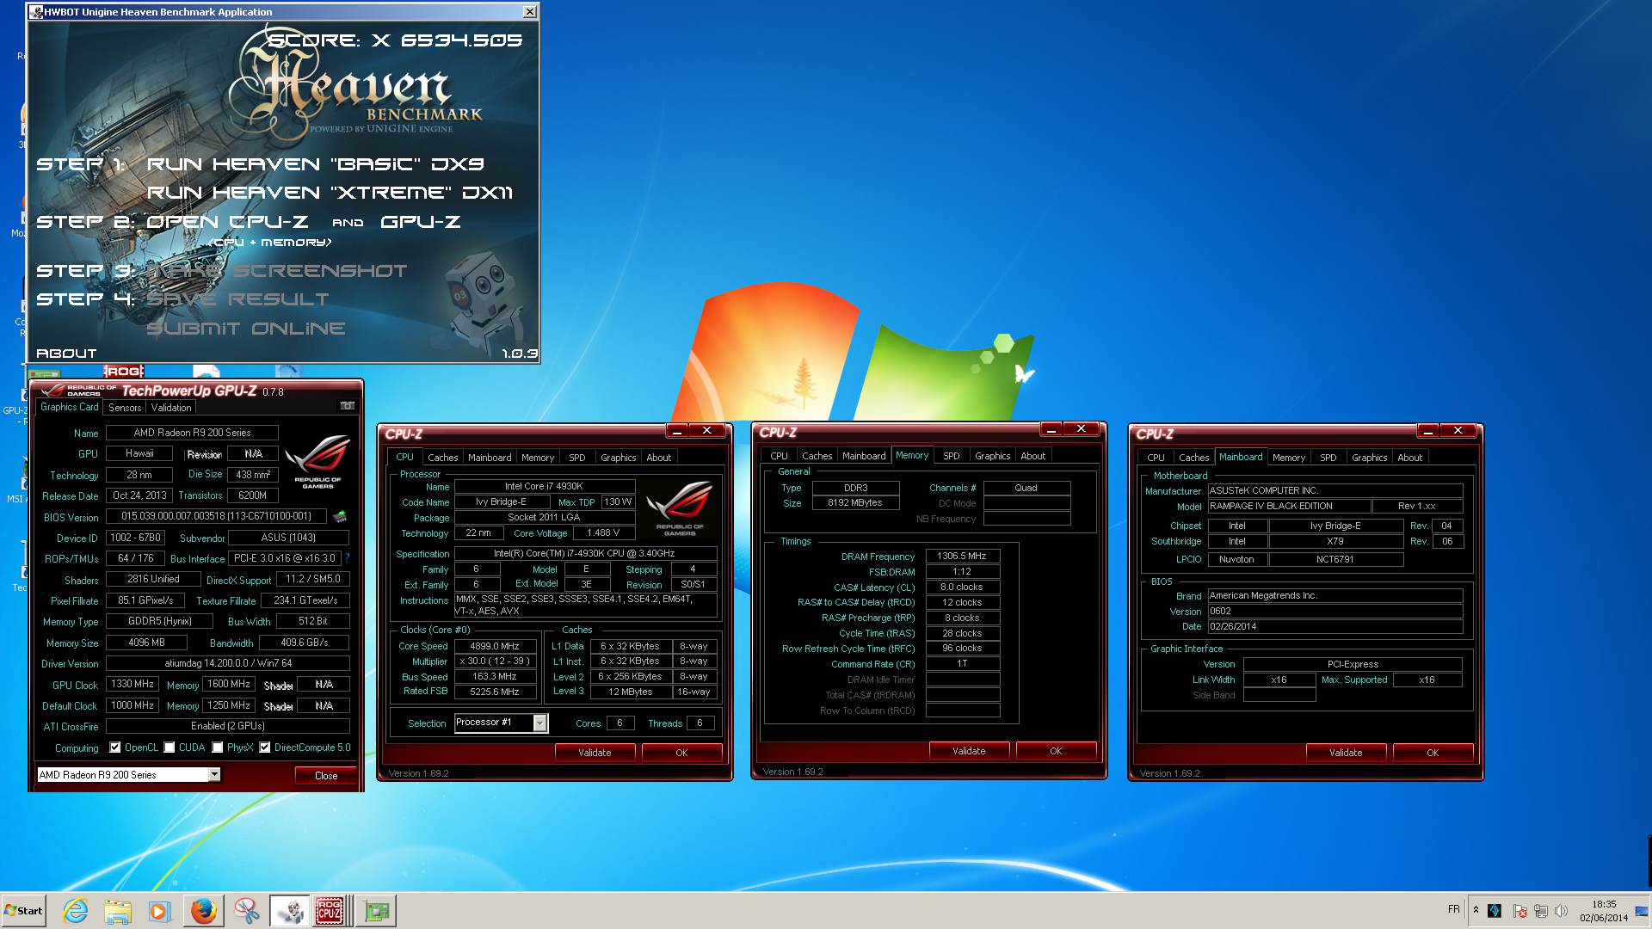Click Make Screenshot in Heaven benchmark
1652x929 pixels.
click(x=276, y=271)
